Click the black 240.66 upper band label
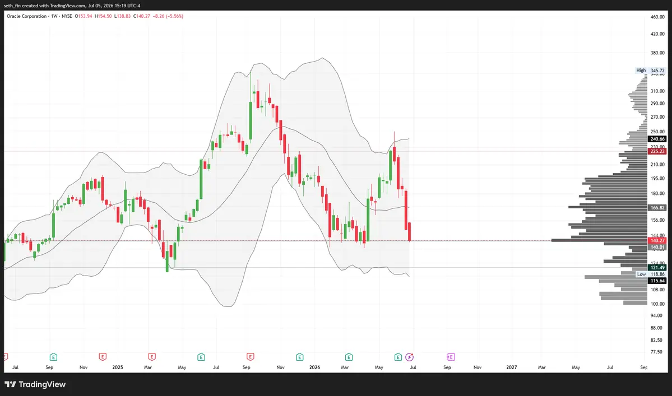This screenshot has width=672, height=396. (657, 139)
